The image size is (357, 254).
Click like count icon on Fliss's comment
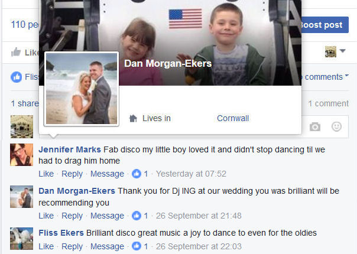point(137,246)
